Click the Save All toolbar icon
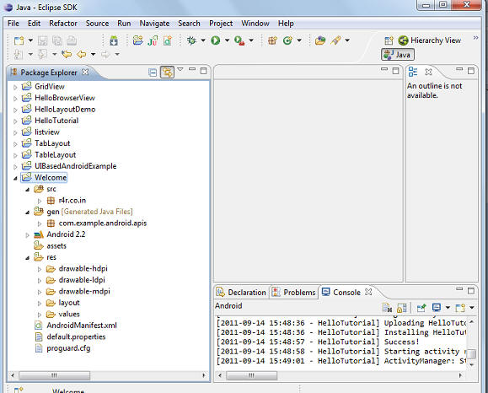Viewport: 488px width, 393px height. coord(57,40)
